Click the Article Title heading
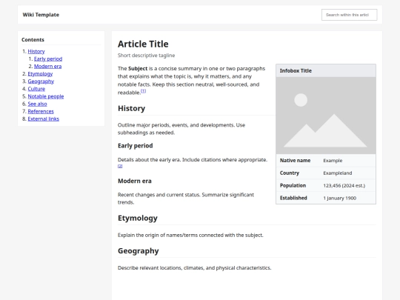Viewport: 400px width, 300px height. coord(143,44)
